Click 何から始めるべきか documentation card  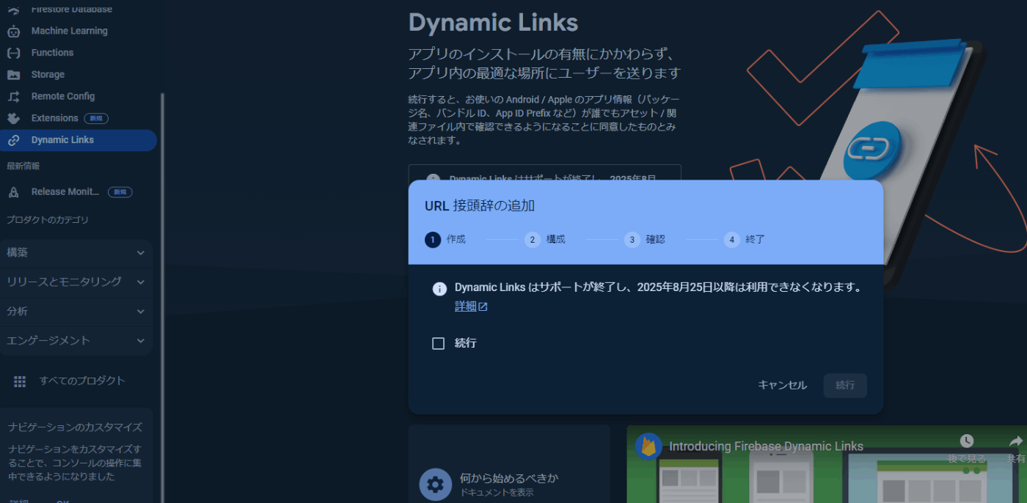(509, 463)
